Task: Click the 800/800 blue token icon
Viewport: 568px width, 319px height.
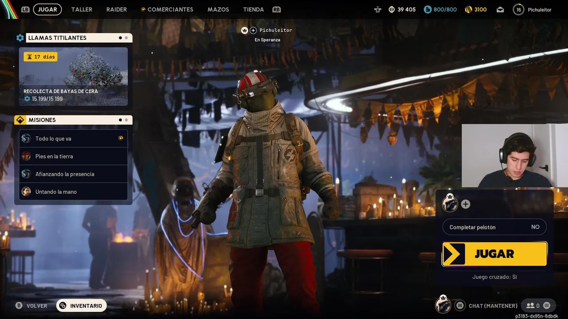Action: 427,9
